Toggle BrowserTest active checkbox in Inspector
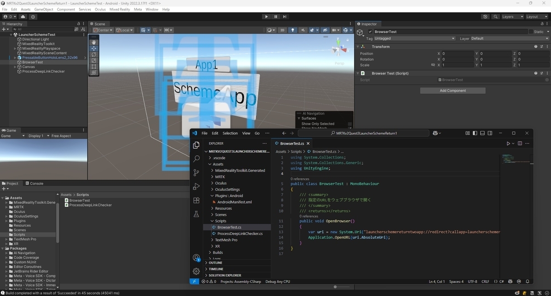The height and width of the screenshot is (296, 551). [371, 32]
